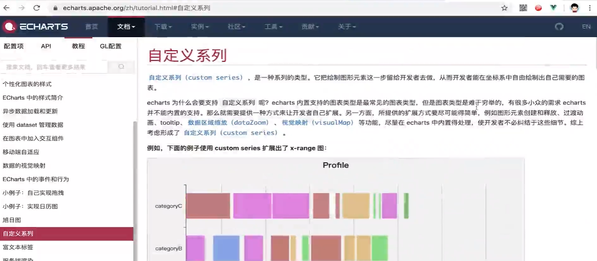The width and height of the screenshot is (597, 261).
Task: Click the categoryC axis label
Action: (x=169, y=206)
